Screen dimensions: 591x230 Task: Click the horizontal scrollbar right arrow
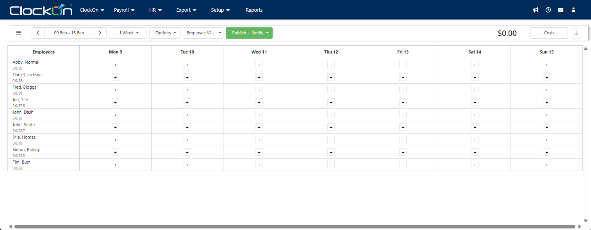[580, 226]
